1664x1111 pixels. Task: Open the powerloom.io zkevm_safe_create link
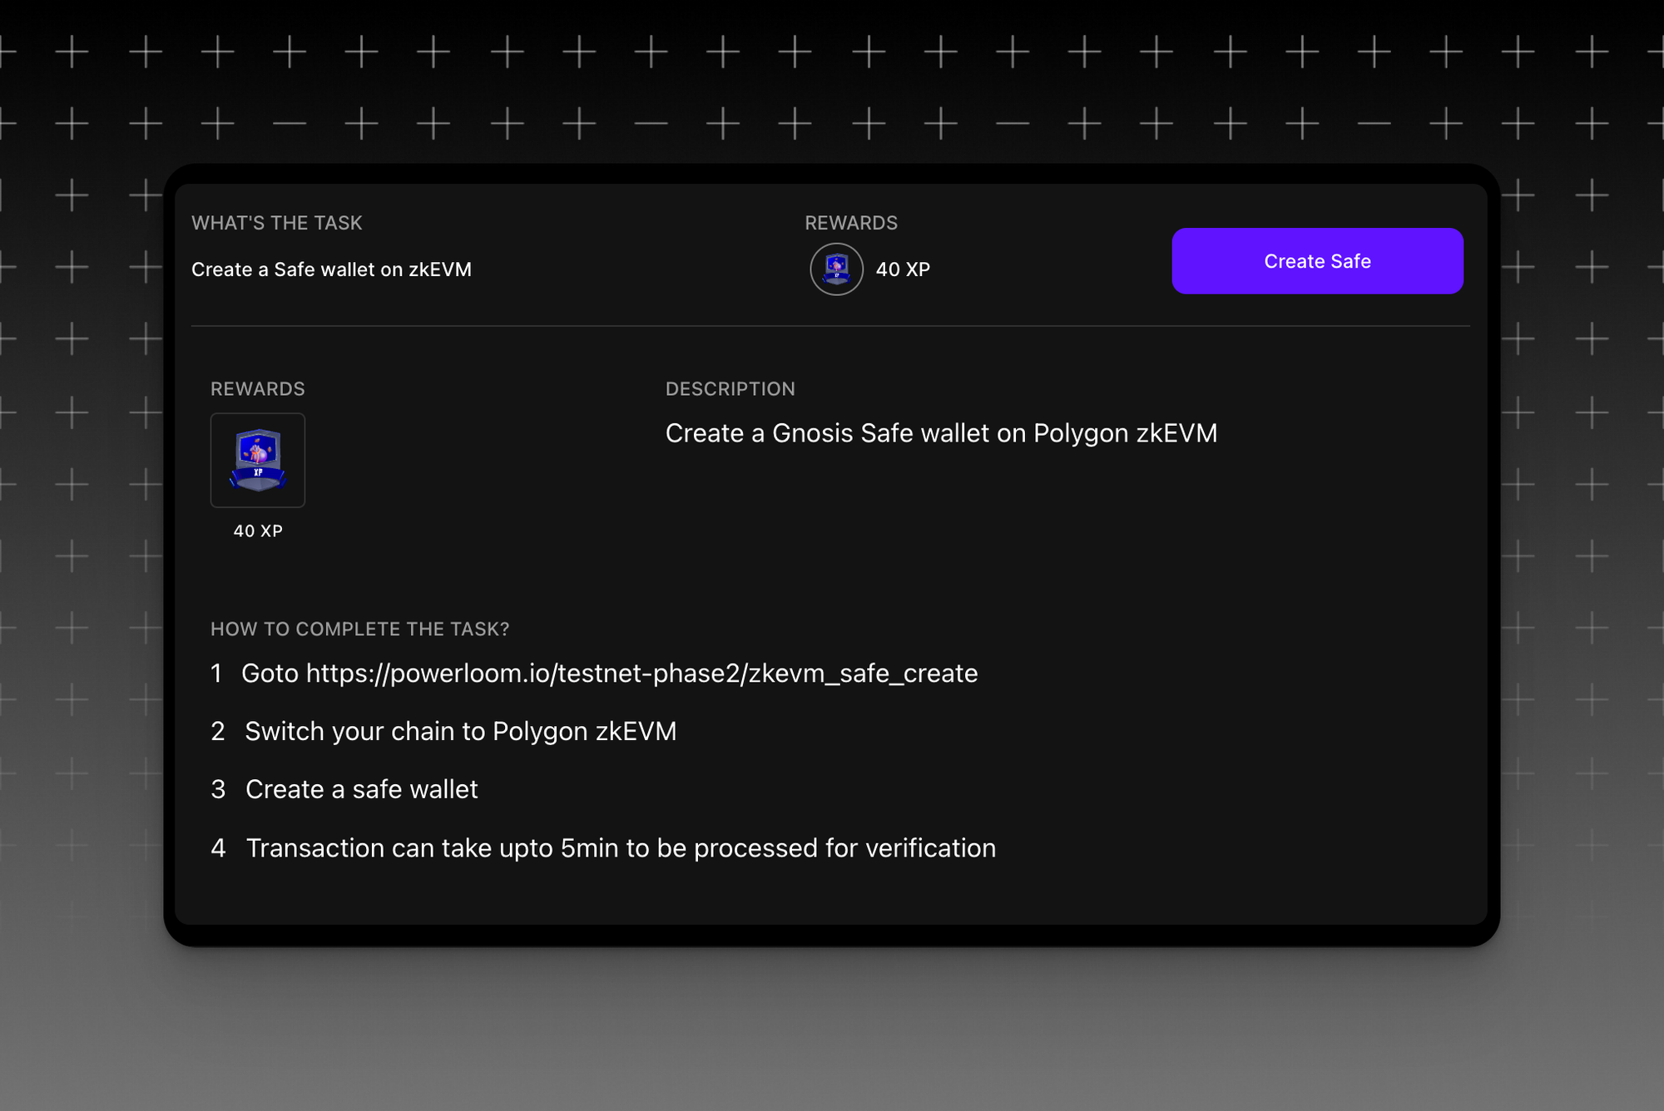641,673
